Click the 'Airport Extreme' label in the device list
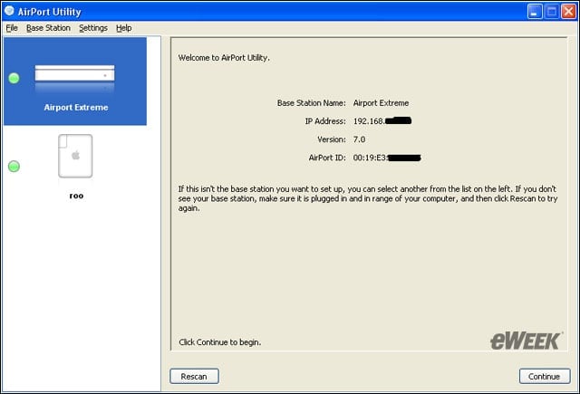The image size is (580, 394). coord(76,107)
